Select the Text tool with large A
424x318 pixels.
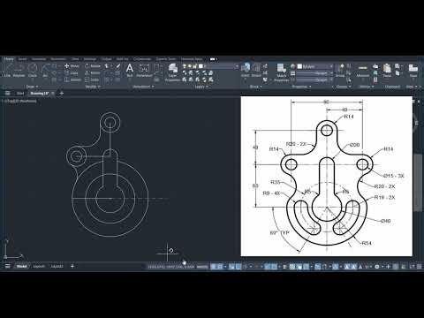click(x=130, y=70)
